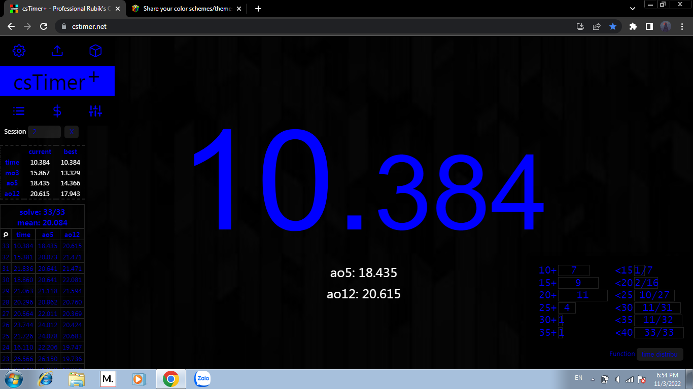
Task: Click the <40 bar showing 33/33
Action: click(x=659, y=333)
